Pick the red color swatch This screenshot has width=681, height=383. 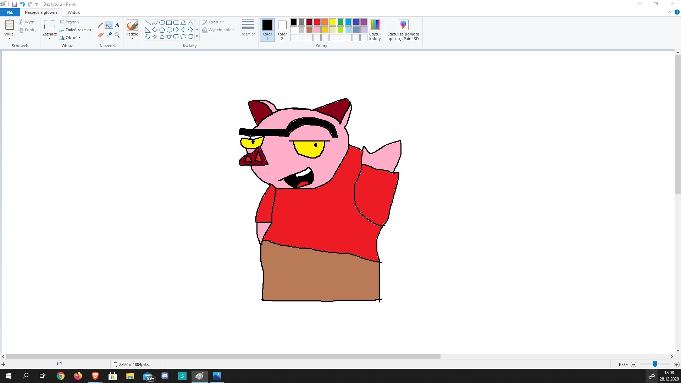tap(317, 22)
